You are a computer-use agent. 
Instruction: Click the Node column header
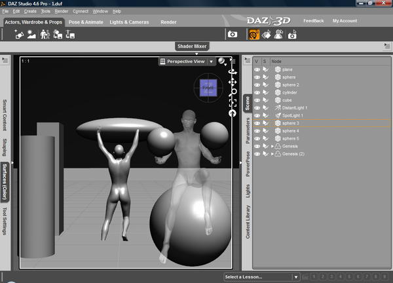276,61
